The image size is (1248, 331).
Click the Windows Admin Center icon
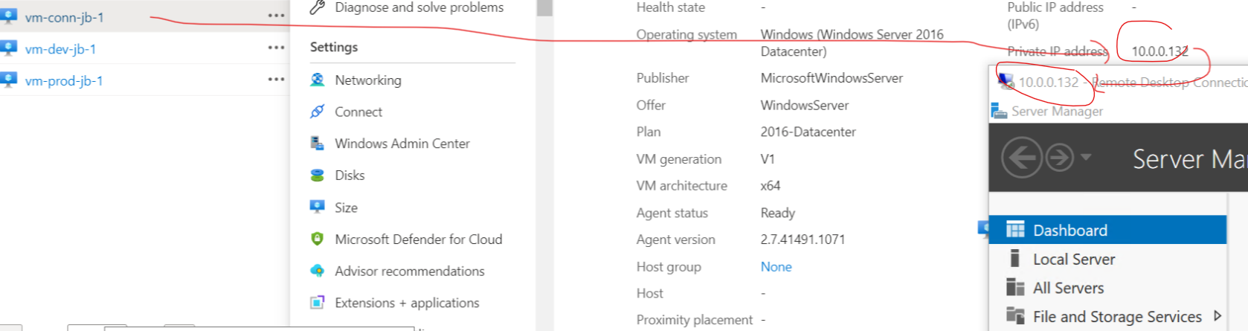coord(318,144)
